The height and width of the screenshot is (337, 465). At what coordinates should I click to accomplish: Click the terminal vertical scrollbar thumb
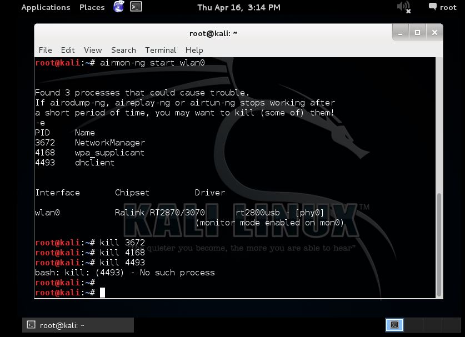click(x=439, y=244)
